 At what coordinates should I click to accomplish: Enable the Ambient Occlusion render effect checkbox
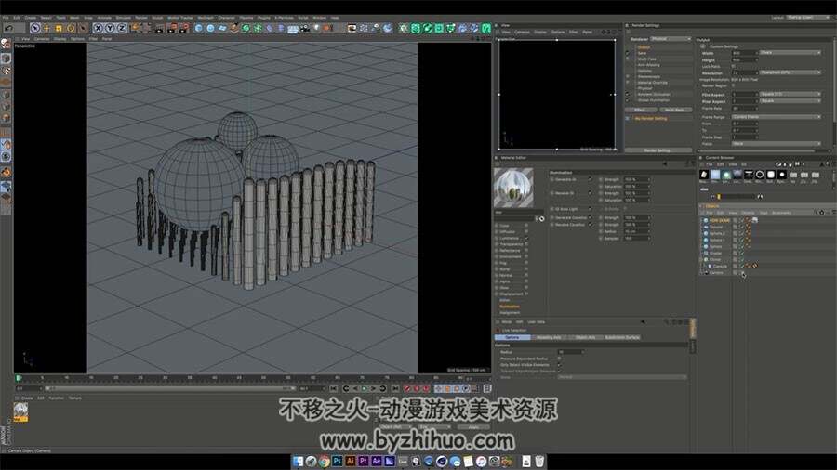pos(628,95)
